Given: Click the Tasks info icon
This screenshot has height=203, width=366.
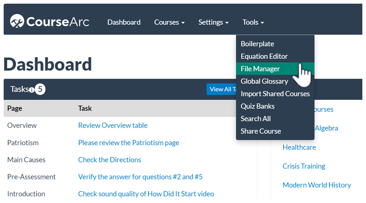Looking at the screenshot, I should [31, 90].
